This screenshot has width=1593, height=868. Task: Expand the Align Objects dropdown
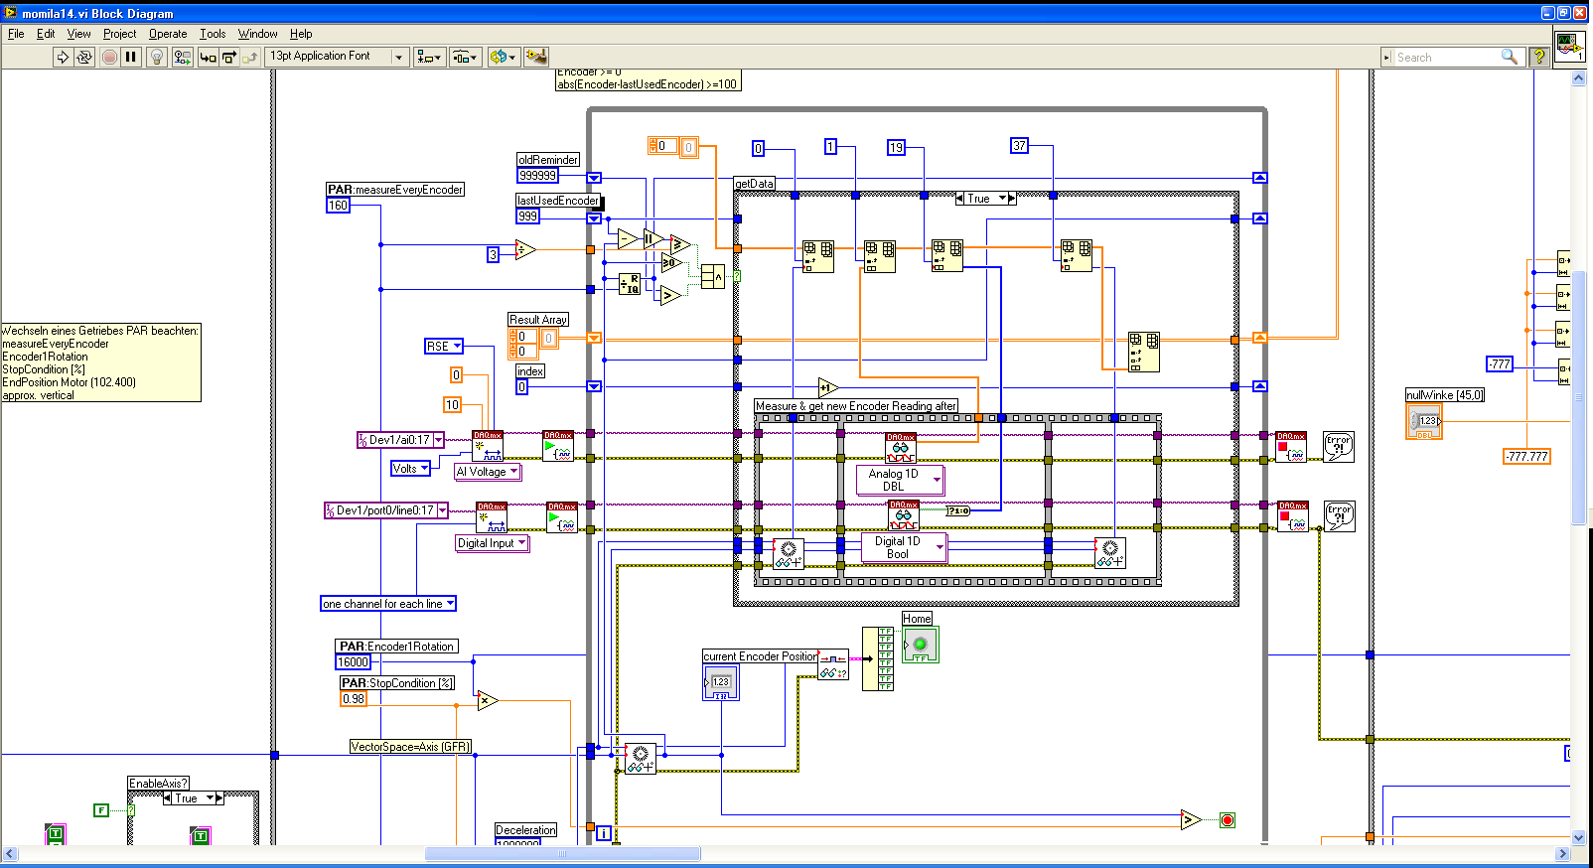pos(429,58)
